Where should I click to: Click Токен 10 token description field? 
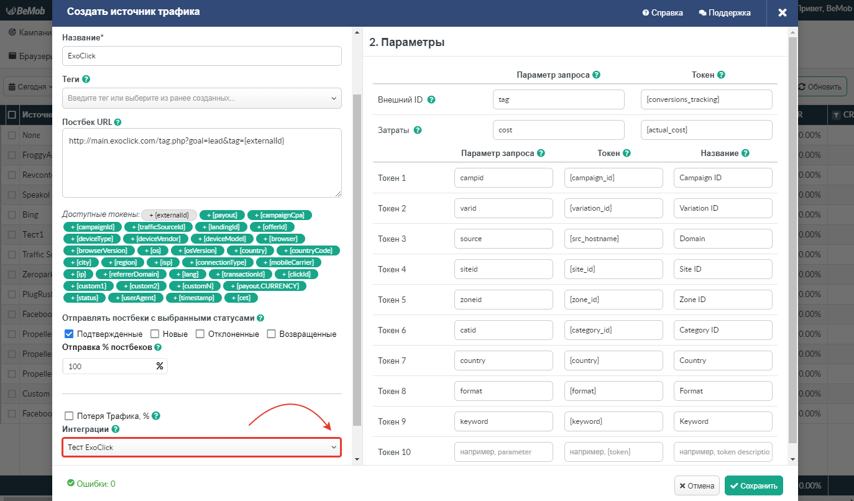[723, 452]
